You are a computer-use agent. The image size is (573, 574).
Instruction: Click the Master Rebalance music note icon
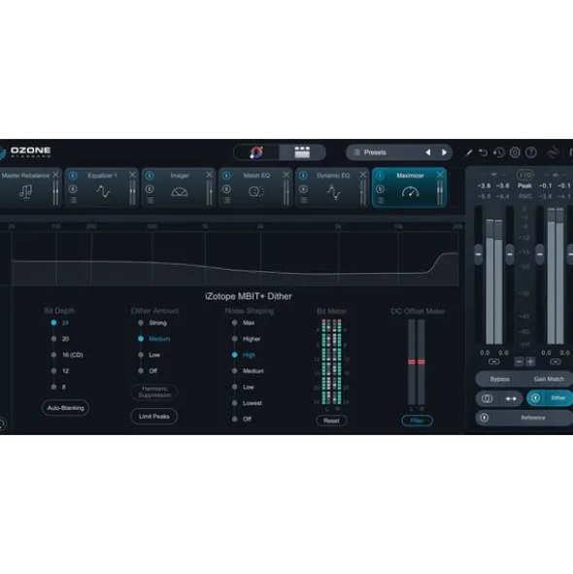25,191
